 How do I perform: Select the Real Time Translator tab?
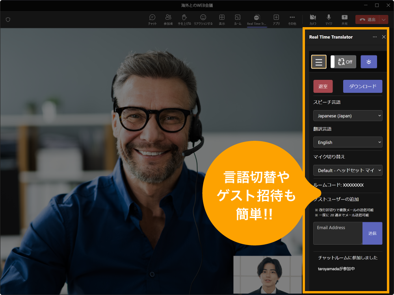[x=256, y=20]
